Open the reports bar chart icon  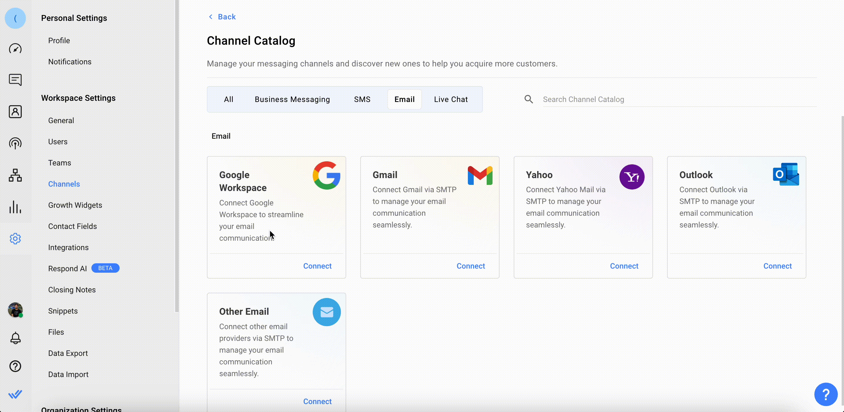pos(15,207)
